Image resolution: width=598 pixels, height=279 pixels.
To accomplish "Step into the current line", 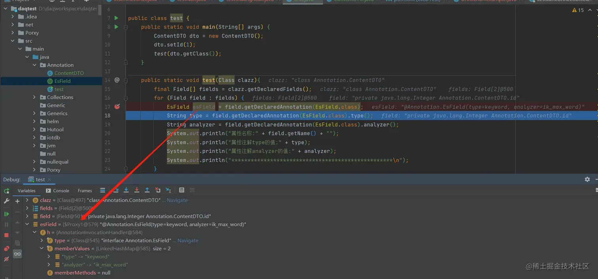I will coord(126,190).
